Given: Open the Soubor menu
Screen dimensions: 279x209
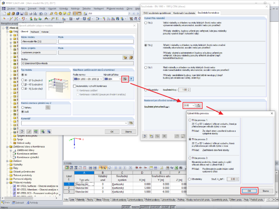Looking at the screenshot, I should point(11,8).
